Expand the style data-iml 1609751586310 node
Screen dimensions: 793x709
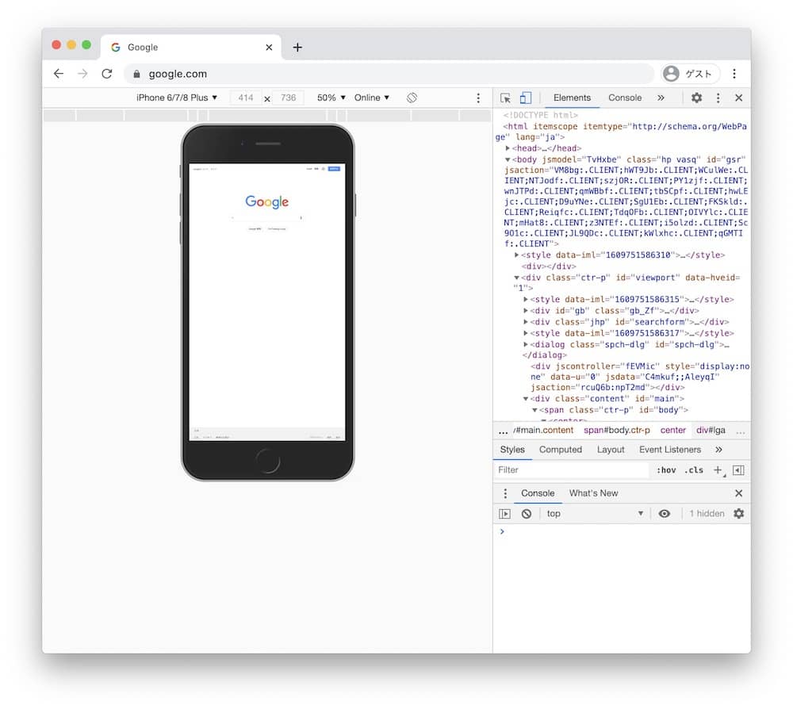516,255
